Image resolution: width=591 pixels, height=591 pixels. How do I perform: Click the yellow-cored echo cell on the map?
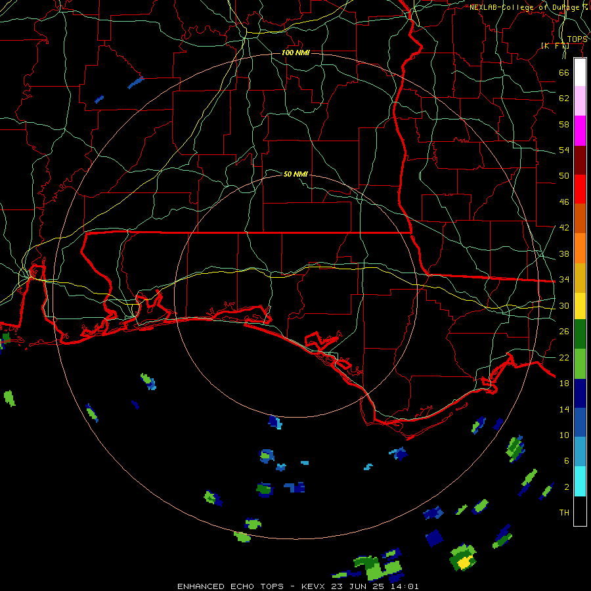coord(463,558)
